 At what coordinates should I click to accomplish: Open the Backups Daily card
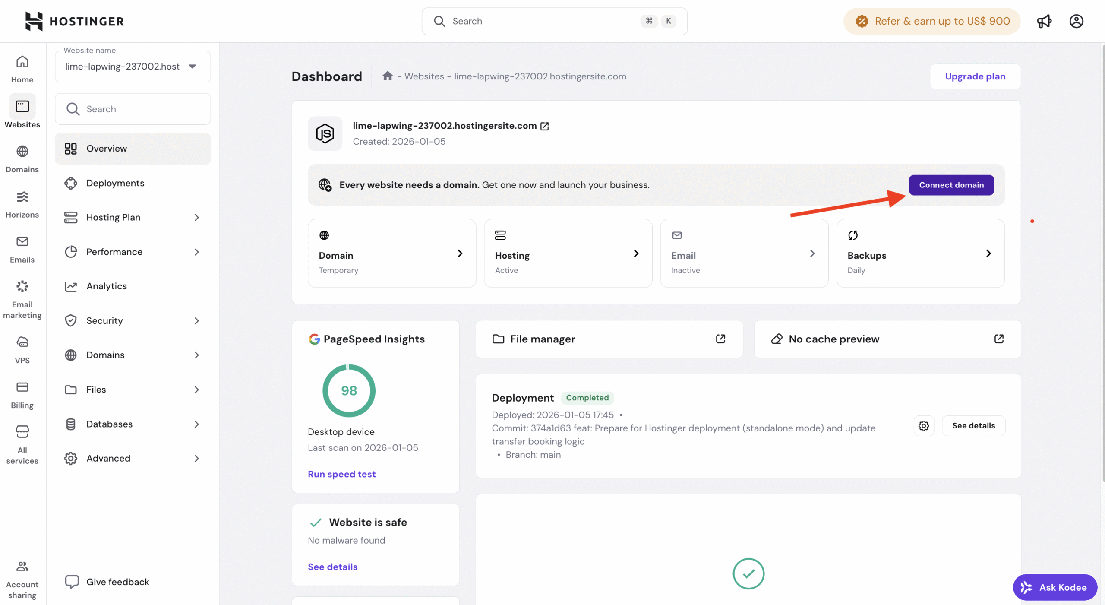click(920, 253)
